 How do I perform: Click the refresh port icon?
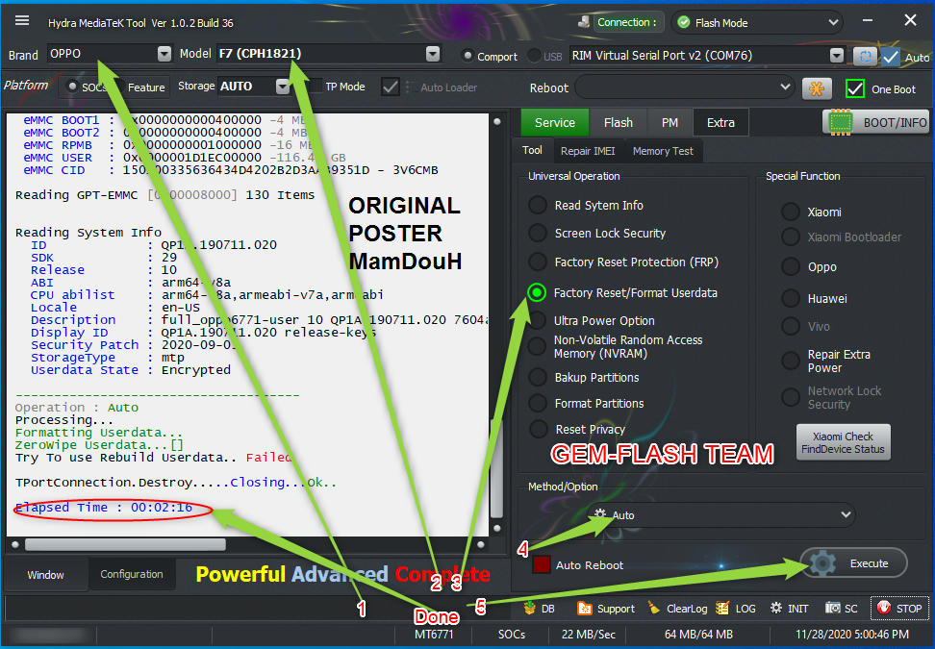866,56
